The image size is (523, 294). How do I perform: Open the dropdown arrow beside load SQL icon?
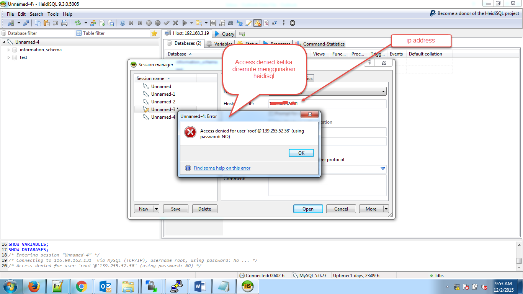(206, 23)
